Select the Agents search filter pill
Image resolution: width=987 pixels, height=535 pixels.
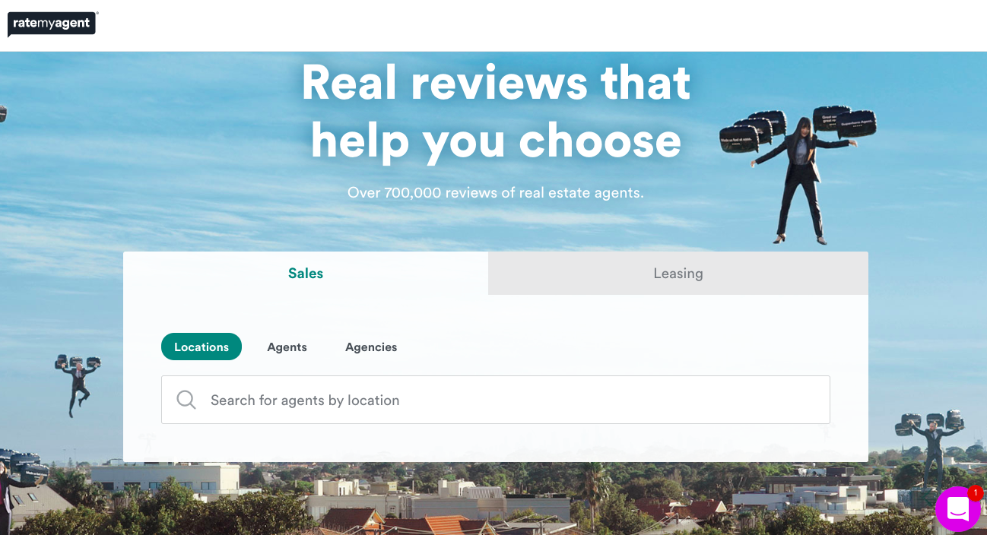pos(287,347)
